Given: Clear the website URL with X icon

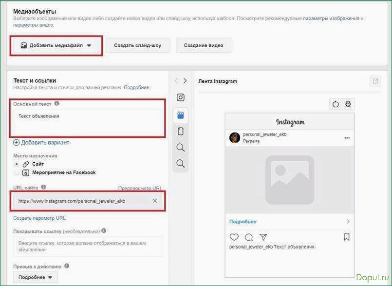Looking at the screenshot, I should 155,201.
